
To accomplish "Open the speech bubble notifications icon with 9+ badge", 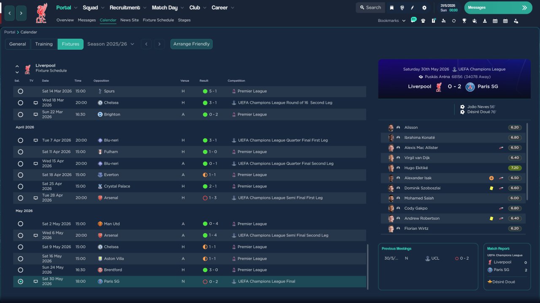I will click(413, 20).
